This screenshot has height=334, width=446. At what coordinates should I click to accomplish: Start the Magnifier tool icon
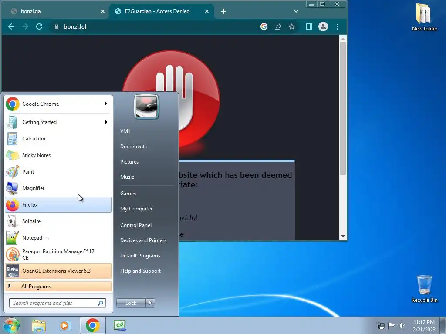click(12, 188)
